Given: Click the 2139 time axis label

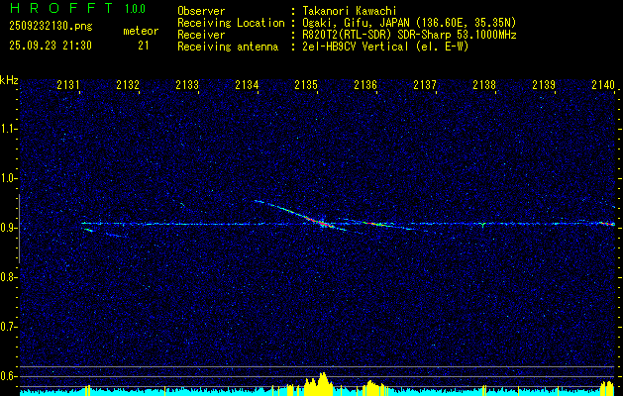Looking at the screenshot, I should click(544, 84).
